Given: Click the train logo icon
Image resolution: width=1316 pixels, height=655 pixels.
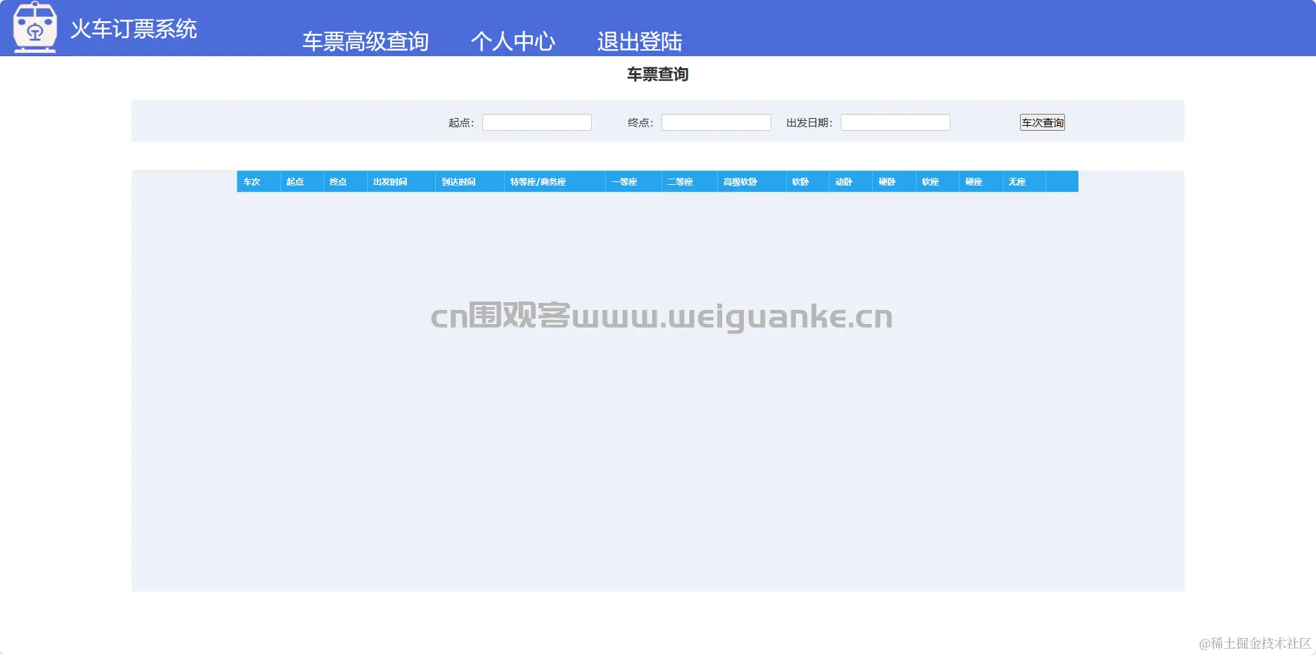Looking at the screenshot, I should (35, 27).
